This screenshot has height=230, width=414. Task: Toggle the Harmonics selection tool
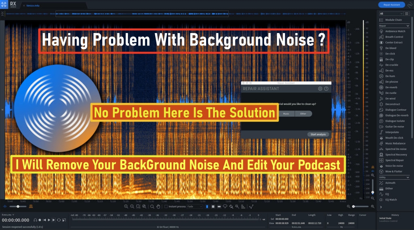(243, 207)
